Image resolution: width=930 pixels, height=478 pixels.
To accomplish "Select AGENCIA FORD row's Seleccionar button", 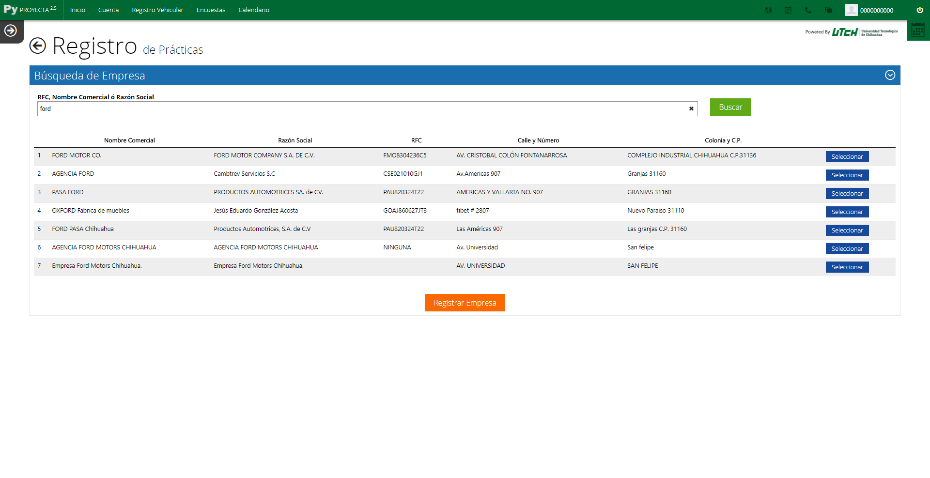I will [847, 175].
